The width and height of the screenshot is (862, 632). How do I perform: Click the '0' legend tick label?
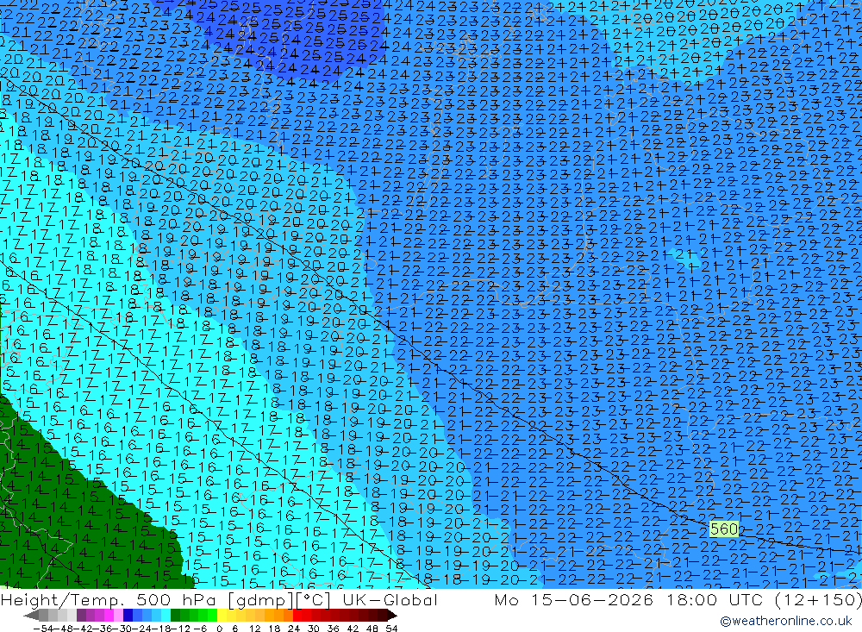(219, 629)
